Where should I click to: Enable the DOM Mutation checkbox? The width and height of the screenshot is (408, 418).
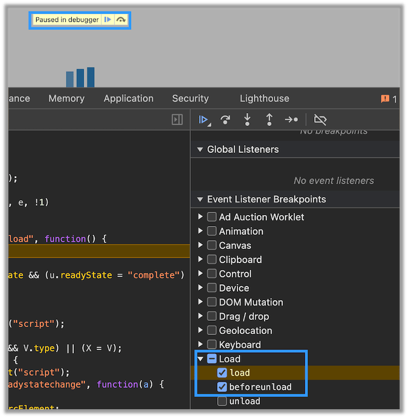(212, 302)
